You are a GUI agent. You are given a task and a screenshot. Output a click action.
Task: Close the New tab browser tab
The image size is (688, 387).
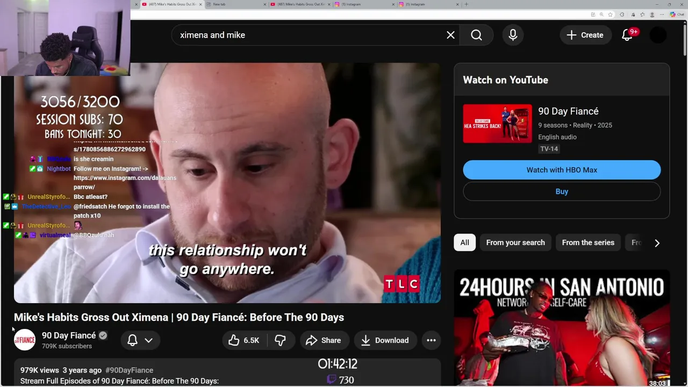[x=265, y=4]
